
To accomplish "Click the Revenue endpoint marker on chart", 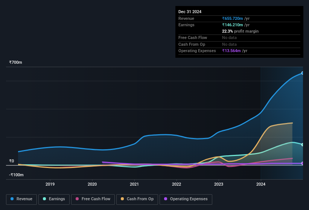I will pyautogui.click(x=303, y=73).
